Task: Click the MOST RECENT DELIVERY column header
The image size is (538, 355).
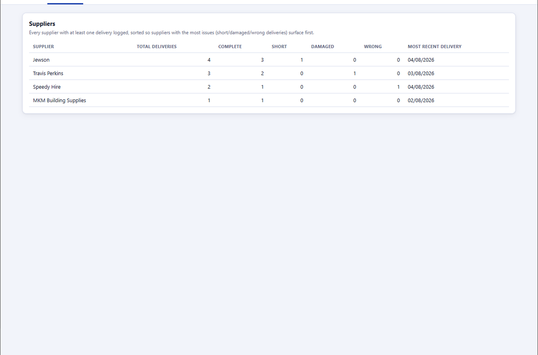Action: (x=434, y=46)
